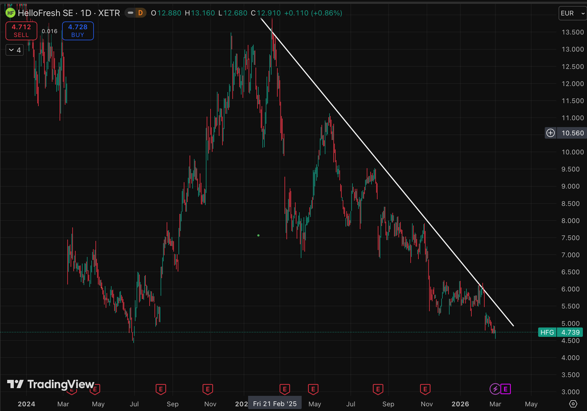This screenshot has width=587, height=411.
Task: Click the +0.110 (+0.86%) change value
Action: point(313,13)
